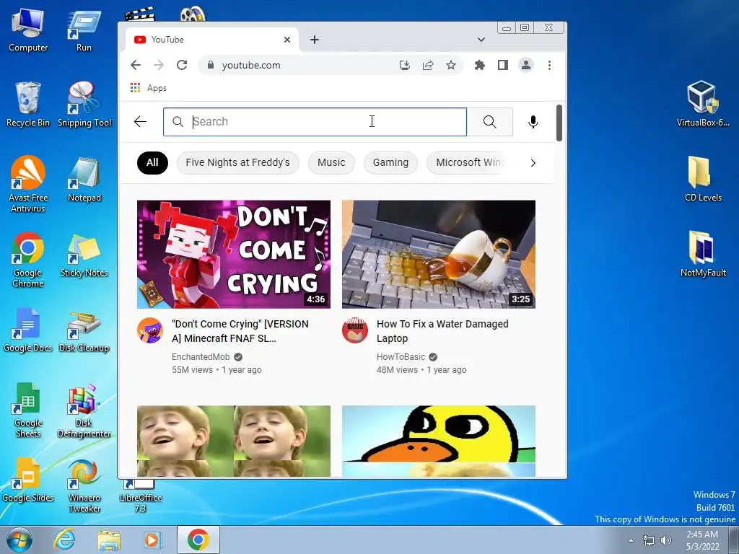Viewport: 739px width, 554px height.
Task: Select Five Nights at Freddy's chip
Action: click(x=237, y=162)
